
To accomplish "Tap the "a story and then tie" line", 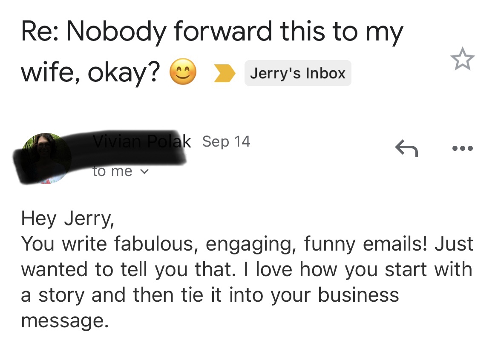I will click(x=210, y=295).
